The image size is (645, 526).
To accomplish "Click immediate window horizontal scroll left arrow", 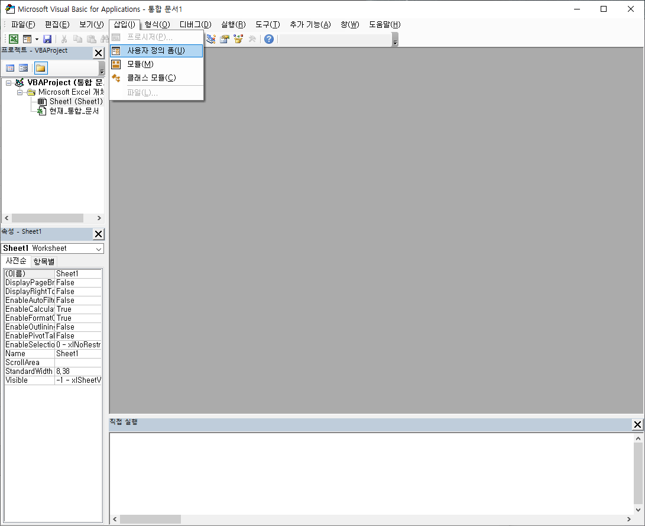I will [115, 519].
